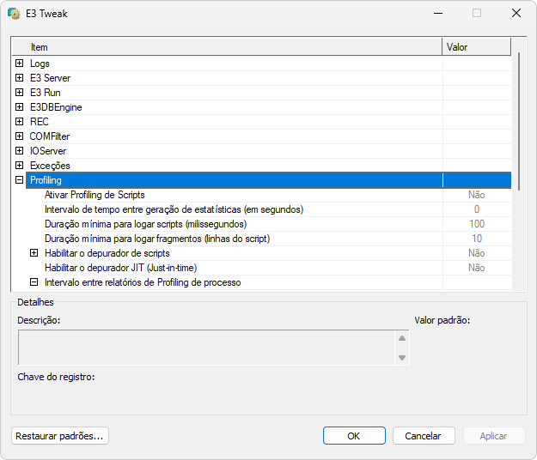Click the tree list vertical scrollbar thumb
Image resolution: width=537 pixels, height=460 pixels.
pyautogui.click(x=519, y=121)
